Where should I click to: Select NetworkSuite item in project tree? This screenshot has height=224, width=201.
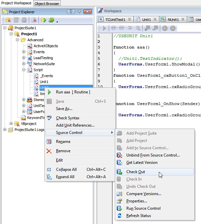coord(44,64)
